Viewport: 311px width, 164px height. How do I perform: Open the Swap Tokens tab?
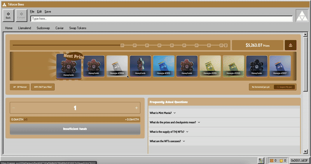click(x=77, y=28)
